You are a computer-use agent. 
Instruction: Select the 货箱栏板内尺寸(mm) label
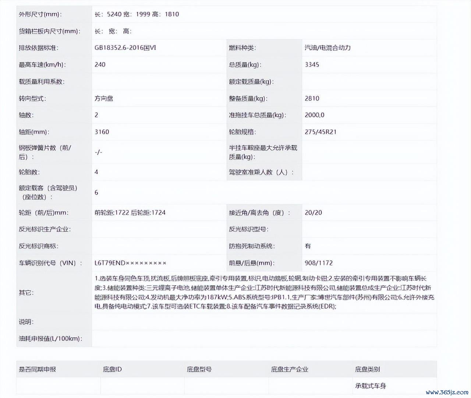pyautogui.click(x=50, y=31)
